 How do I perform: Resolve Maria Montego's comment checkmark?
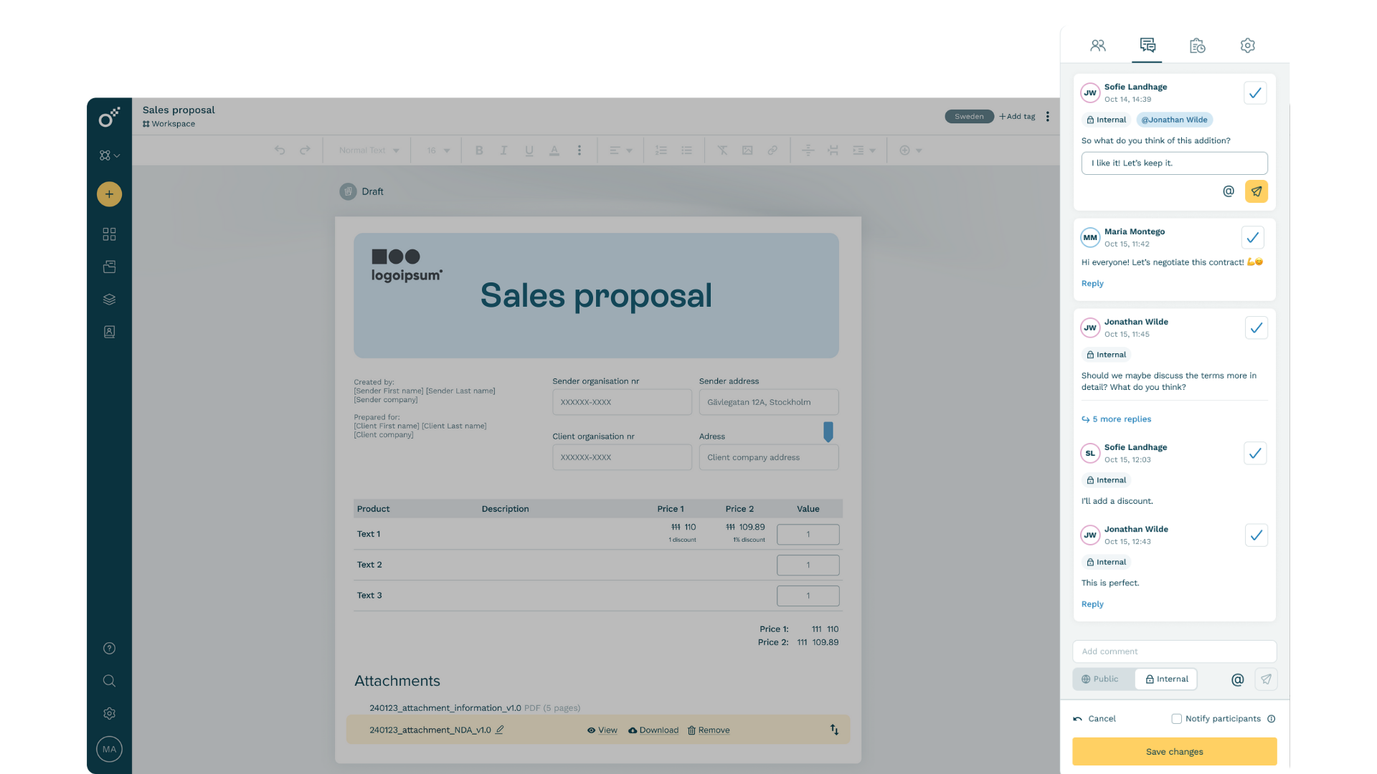click(x=1252, y=237)
